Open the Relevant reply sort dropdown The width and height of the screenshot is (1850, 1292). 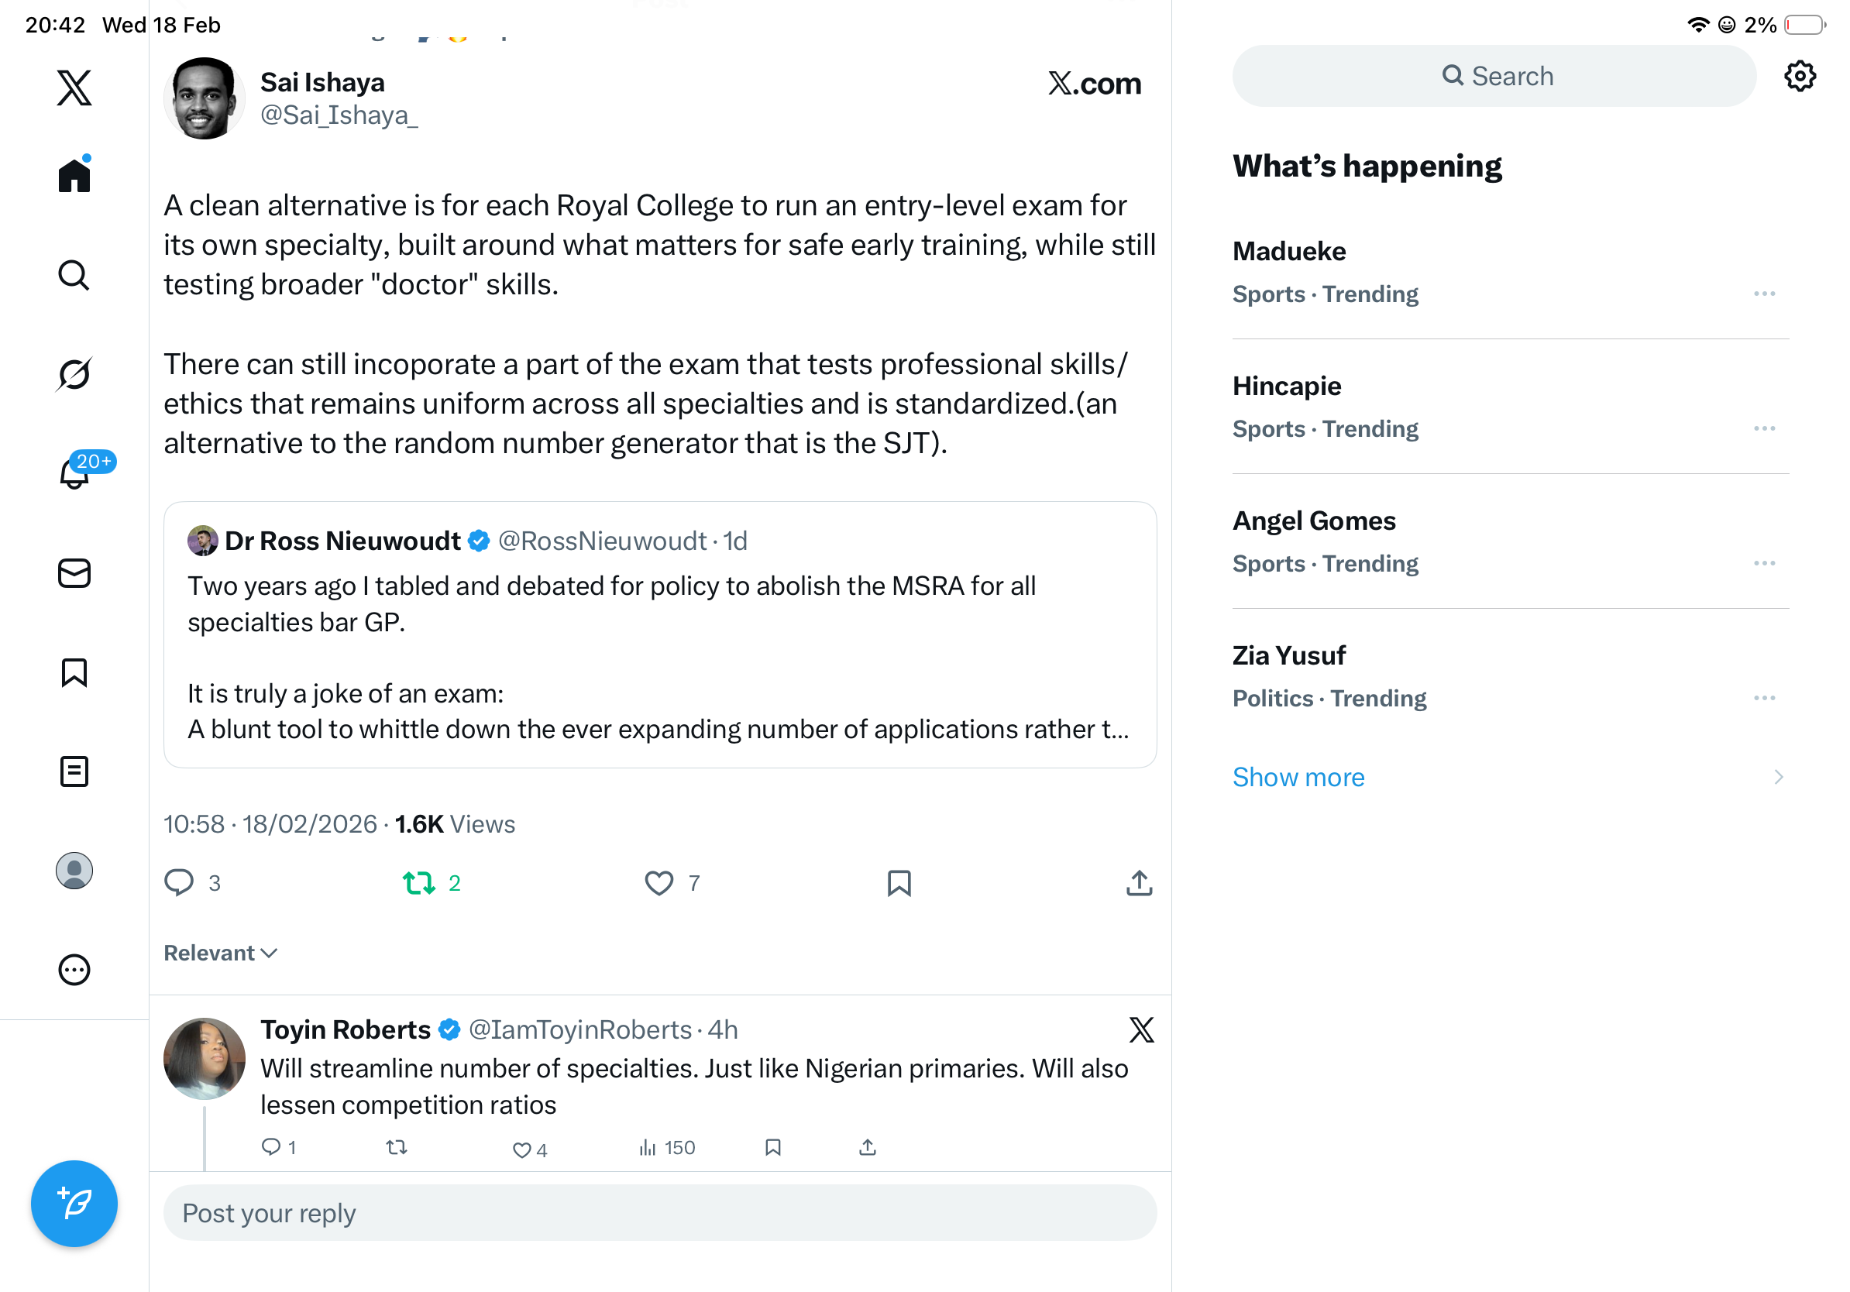point(221,953)
